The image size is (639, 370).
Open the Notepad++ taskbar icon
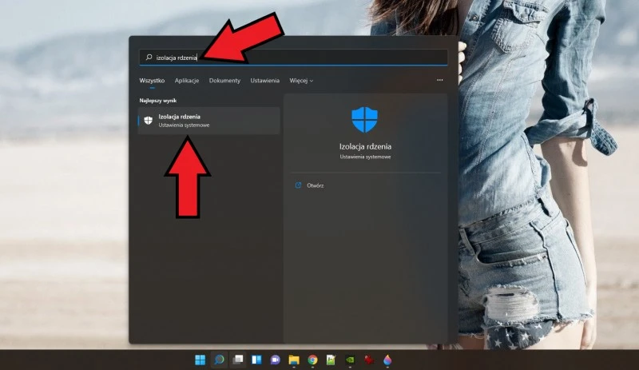tap(331, 360)
